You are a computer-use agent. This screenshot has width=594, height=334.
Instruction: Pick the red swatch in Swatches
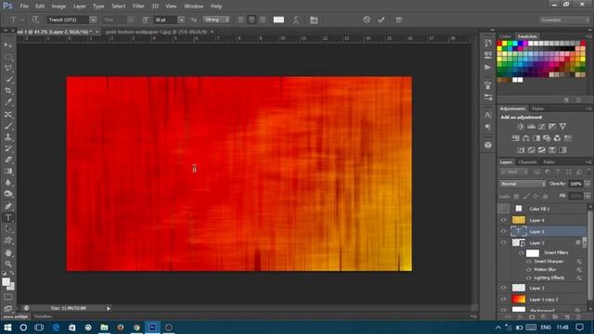[499, 44]
